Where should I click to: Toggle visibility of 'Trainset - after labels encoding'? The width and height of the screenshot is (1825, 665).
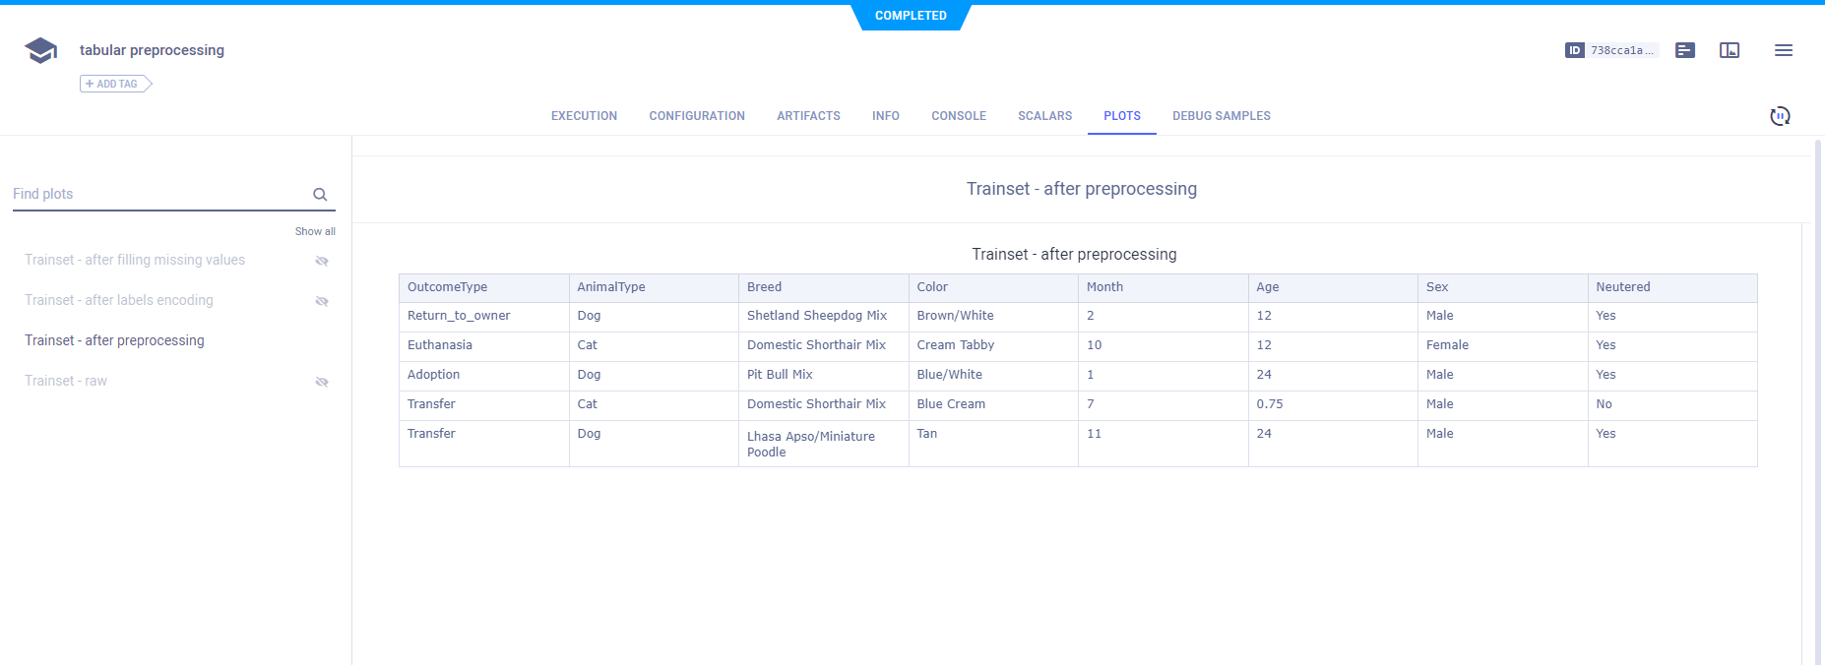pyautogui.click(x=321, y=301)
